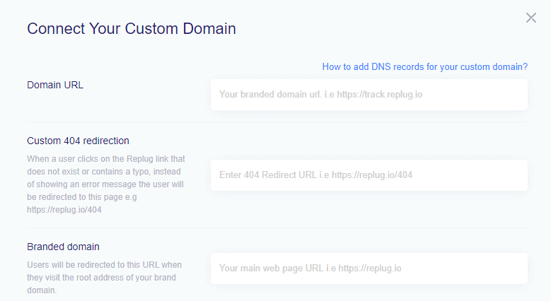551x301 pixels.
Task: Click the 'Connect Your Custom Domain' heading
Action: point(132,29)
